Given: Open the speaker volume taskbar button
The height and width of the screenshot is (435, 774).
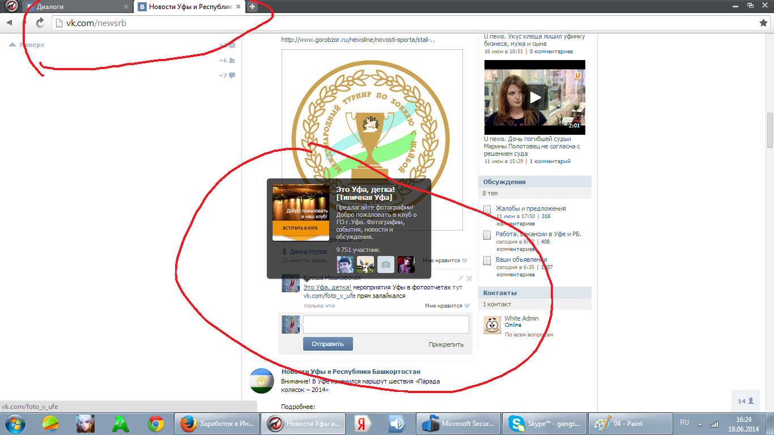Looking at the screenshot, I should (397, 423).
